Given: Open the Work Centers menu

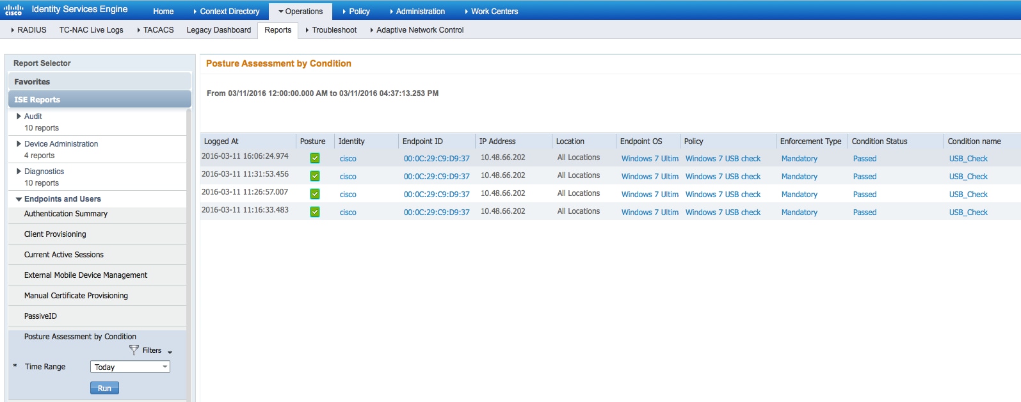Looking at the screenshot, I should click(x=492, y=11).
